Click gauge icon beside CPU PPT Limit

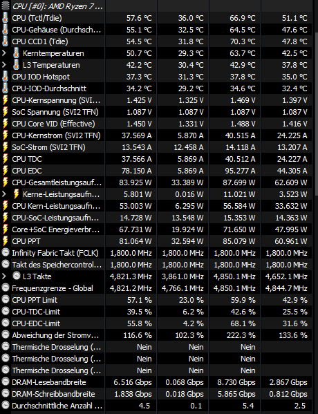pyautogui.click(x=6, y=300)
